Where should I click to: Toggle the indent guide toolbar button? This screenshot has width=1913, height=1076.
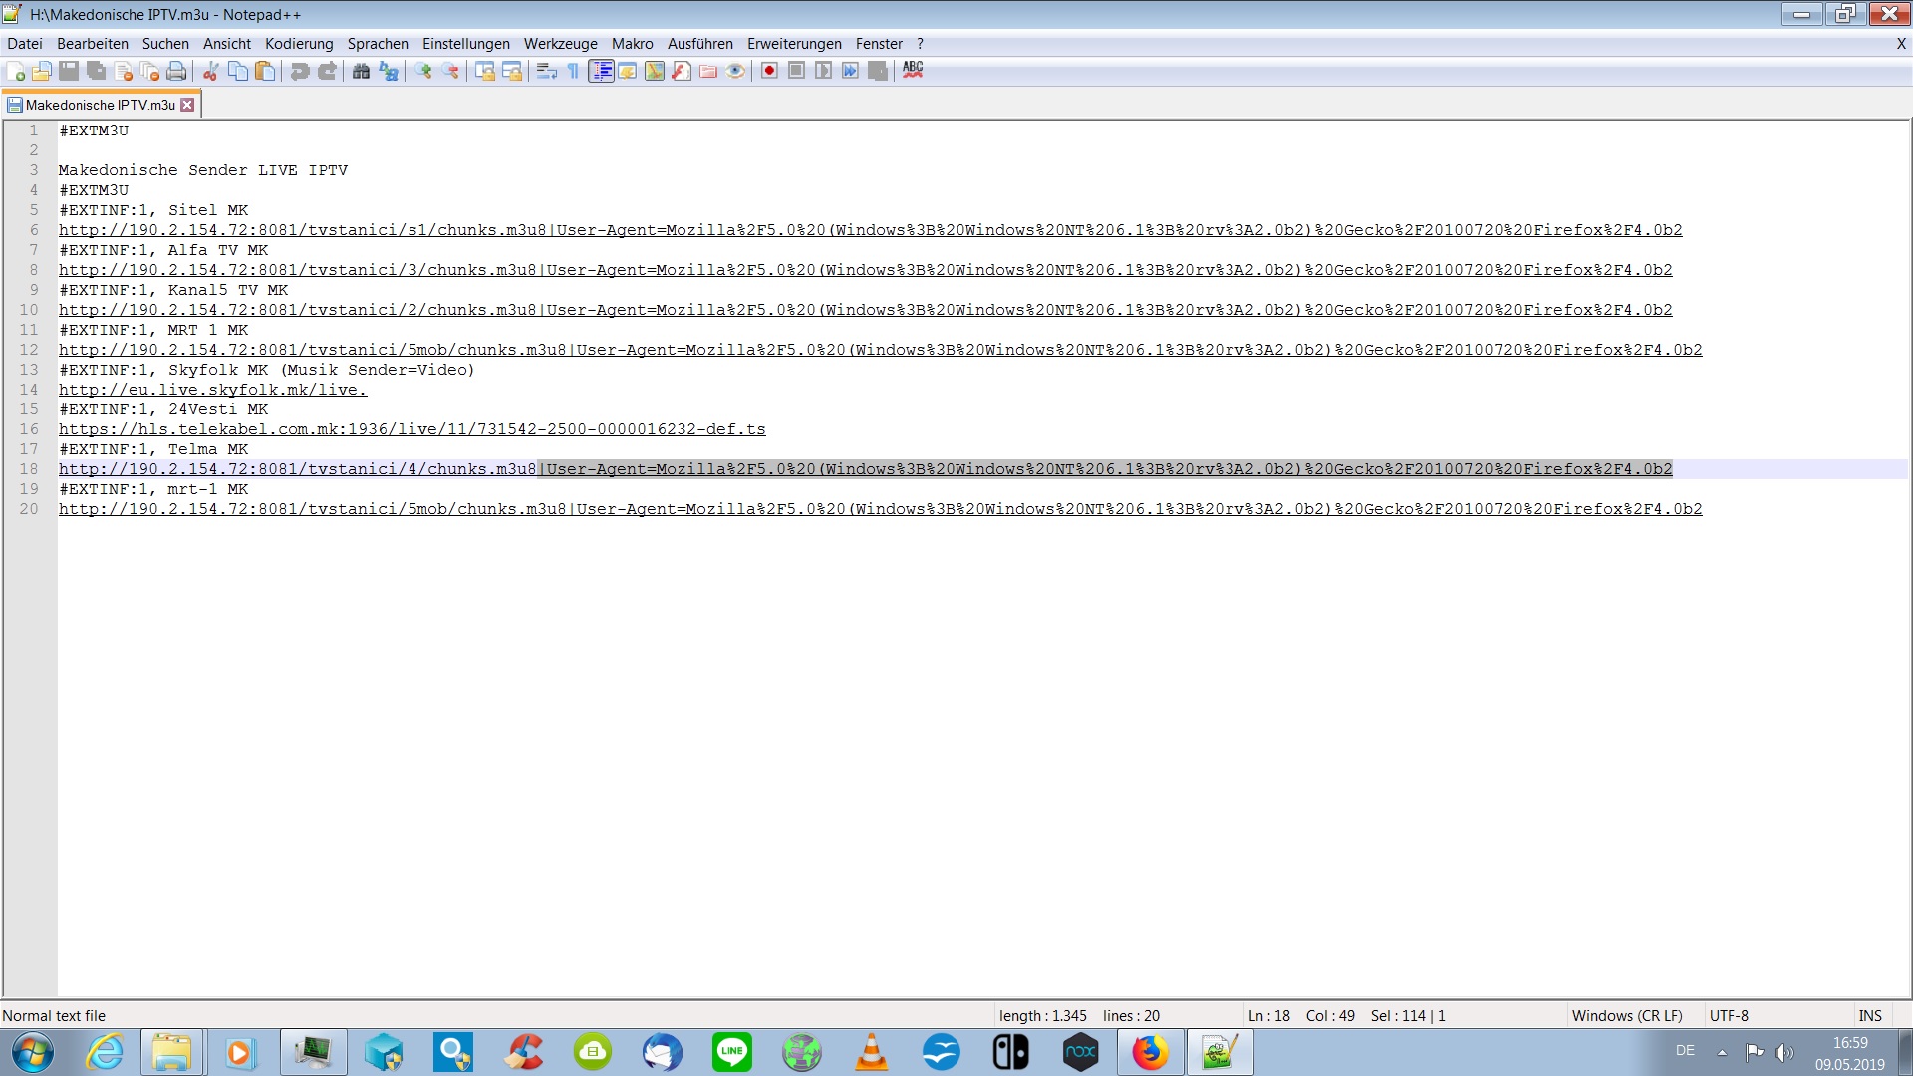pyautogui.click(x=601, y=71)
